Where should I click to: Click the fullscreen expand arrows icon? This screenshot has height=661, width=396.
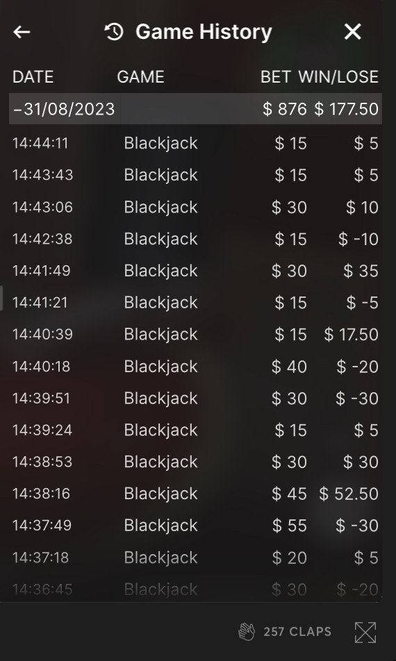click(x=365, y=633)
